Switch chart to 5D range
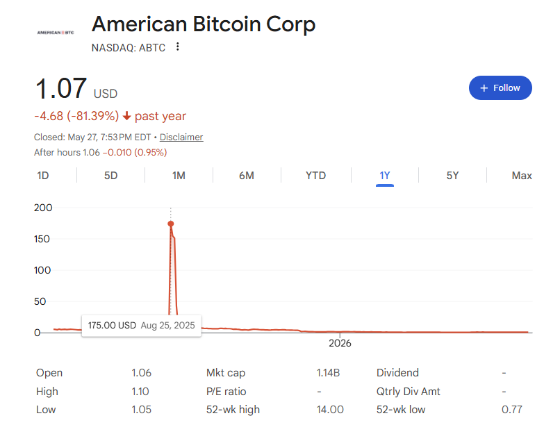Image resolution: width=544 pixels, height=425 pixels. pos(111,176)
